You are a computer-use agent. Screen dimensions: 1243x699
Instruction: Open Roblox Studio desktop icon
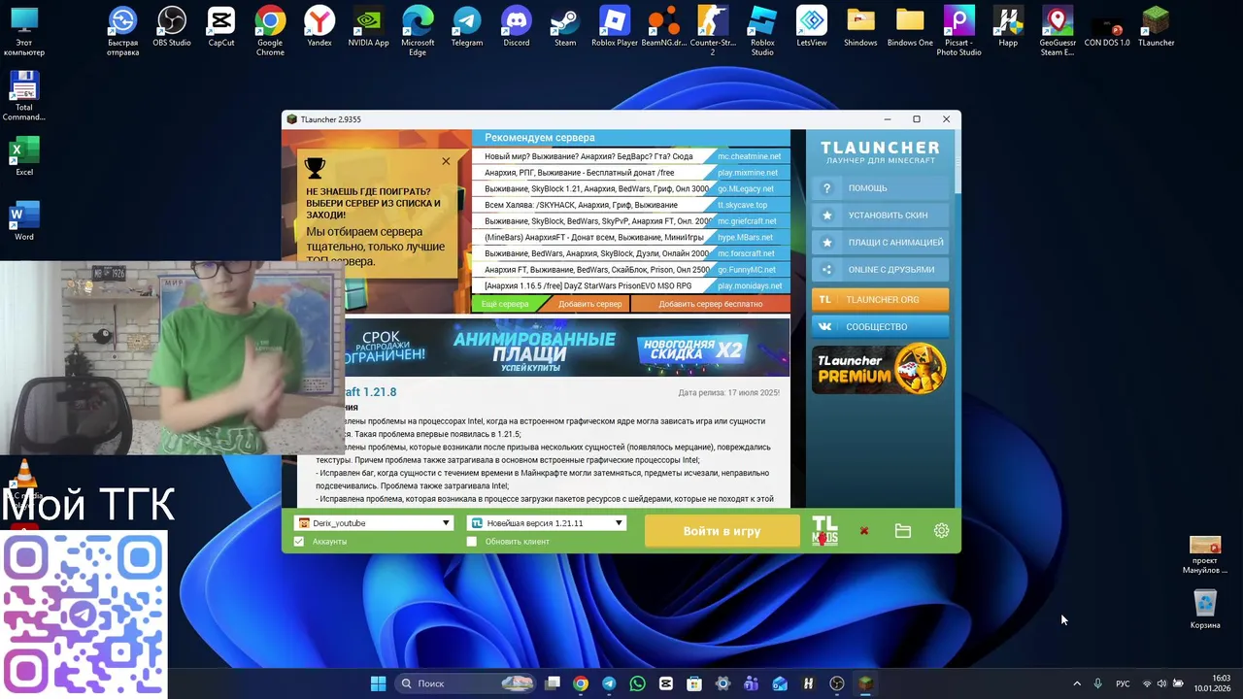tap(762, 31)
